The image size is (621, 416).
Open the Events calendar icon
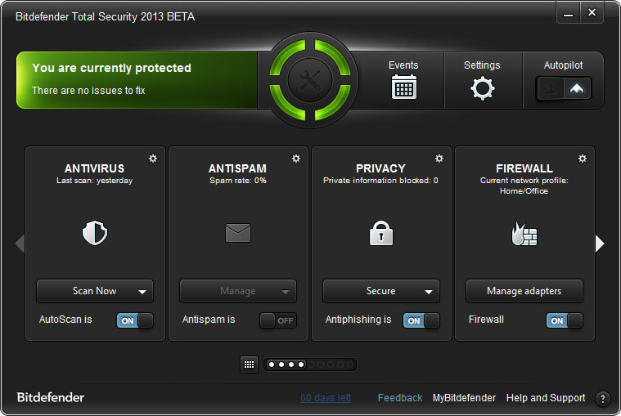pos(403,87)
